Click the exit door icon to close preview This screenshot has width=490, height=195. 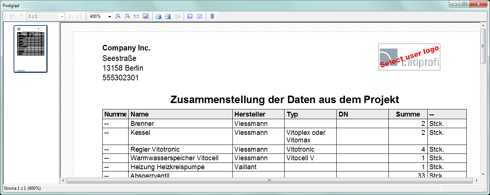(x=212, y=16)
